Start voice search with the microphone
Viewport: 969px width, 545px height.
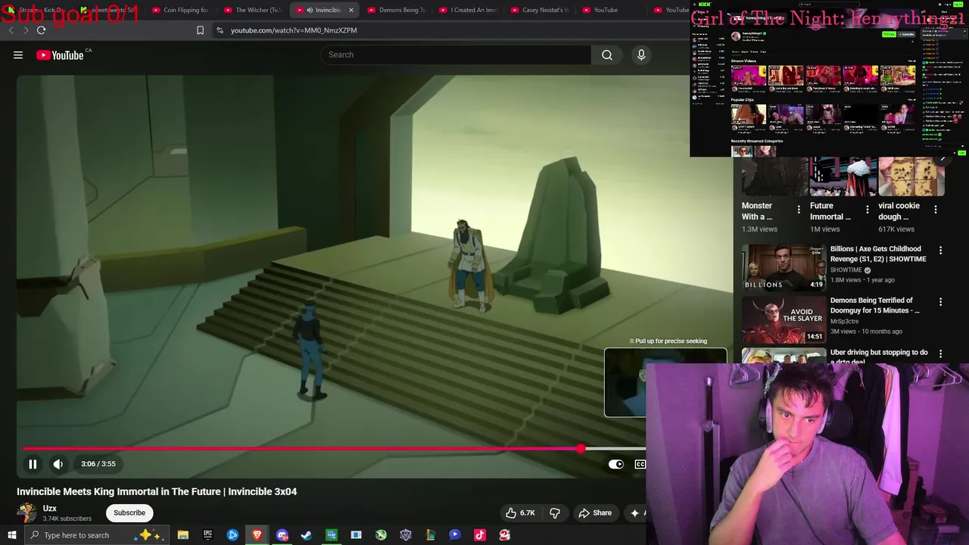(x=641, y=54)
